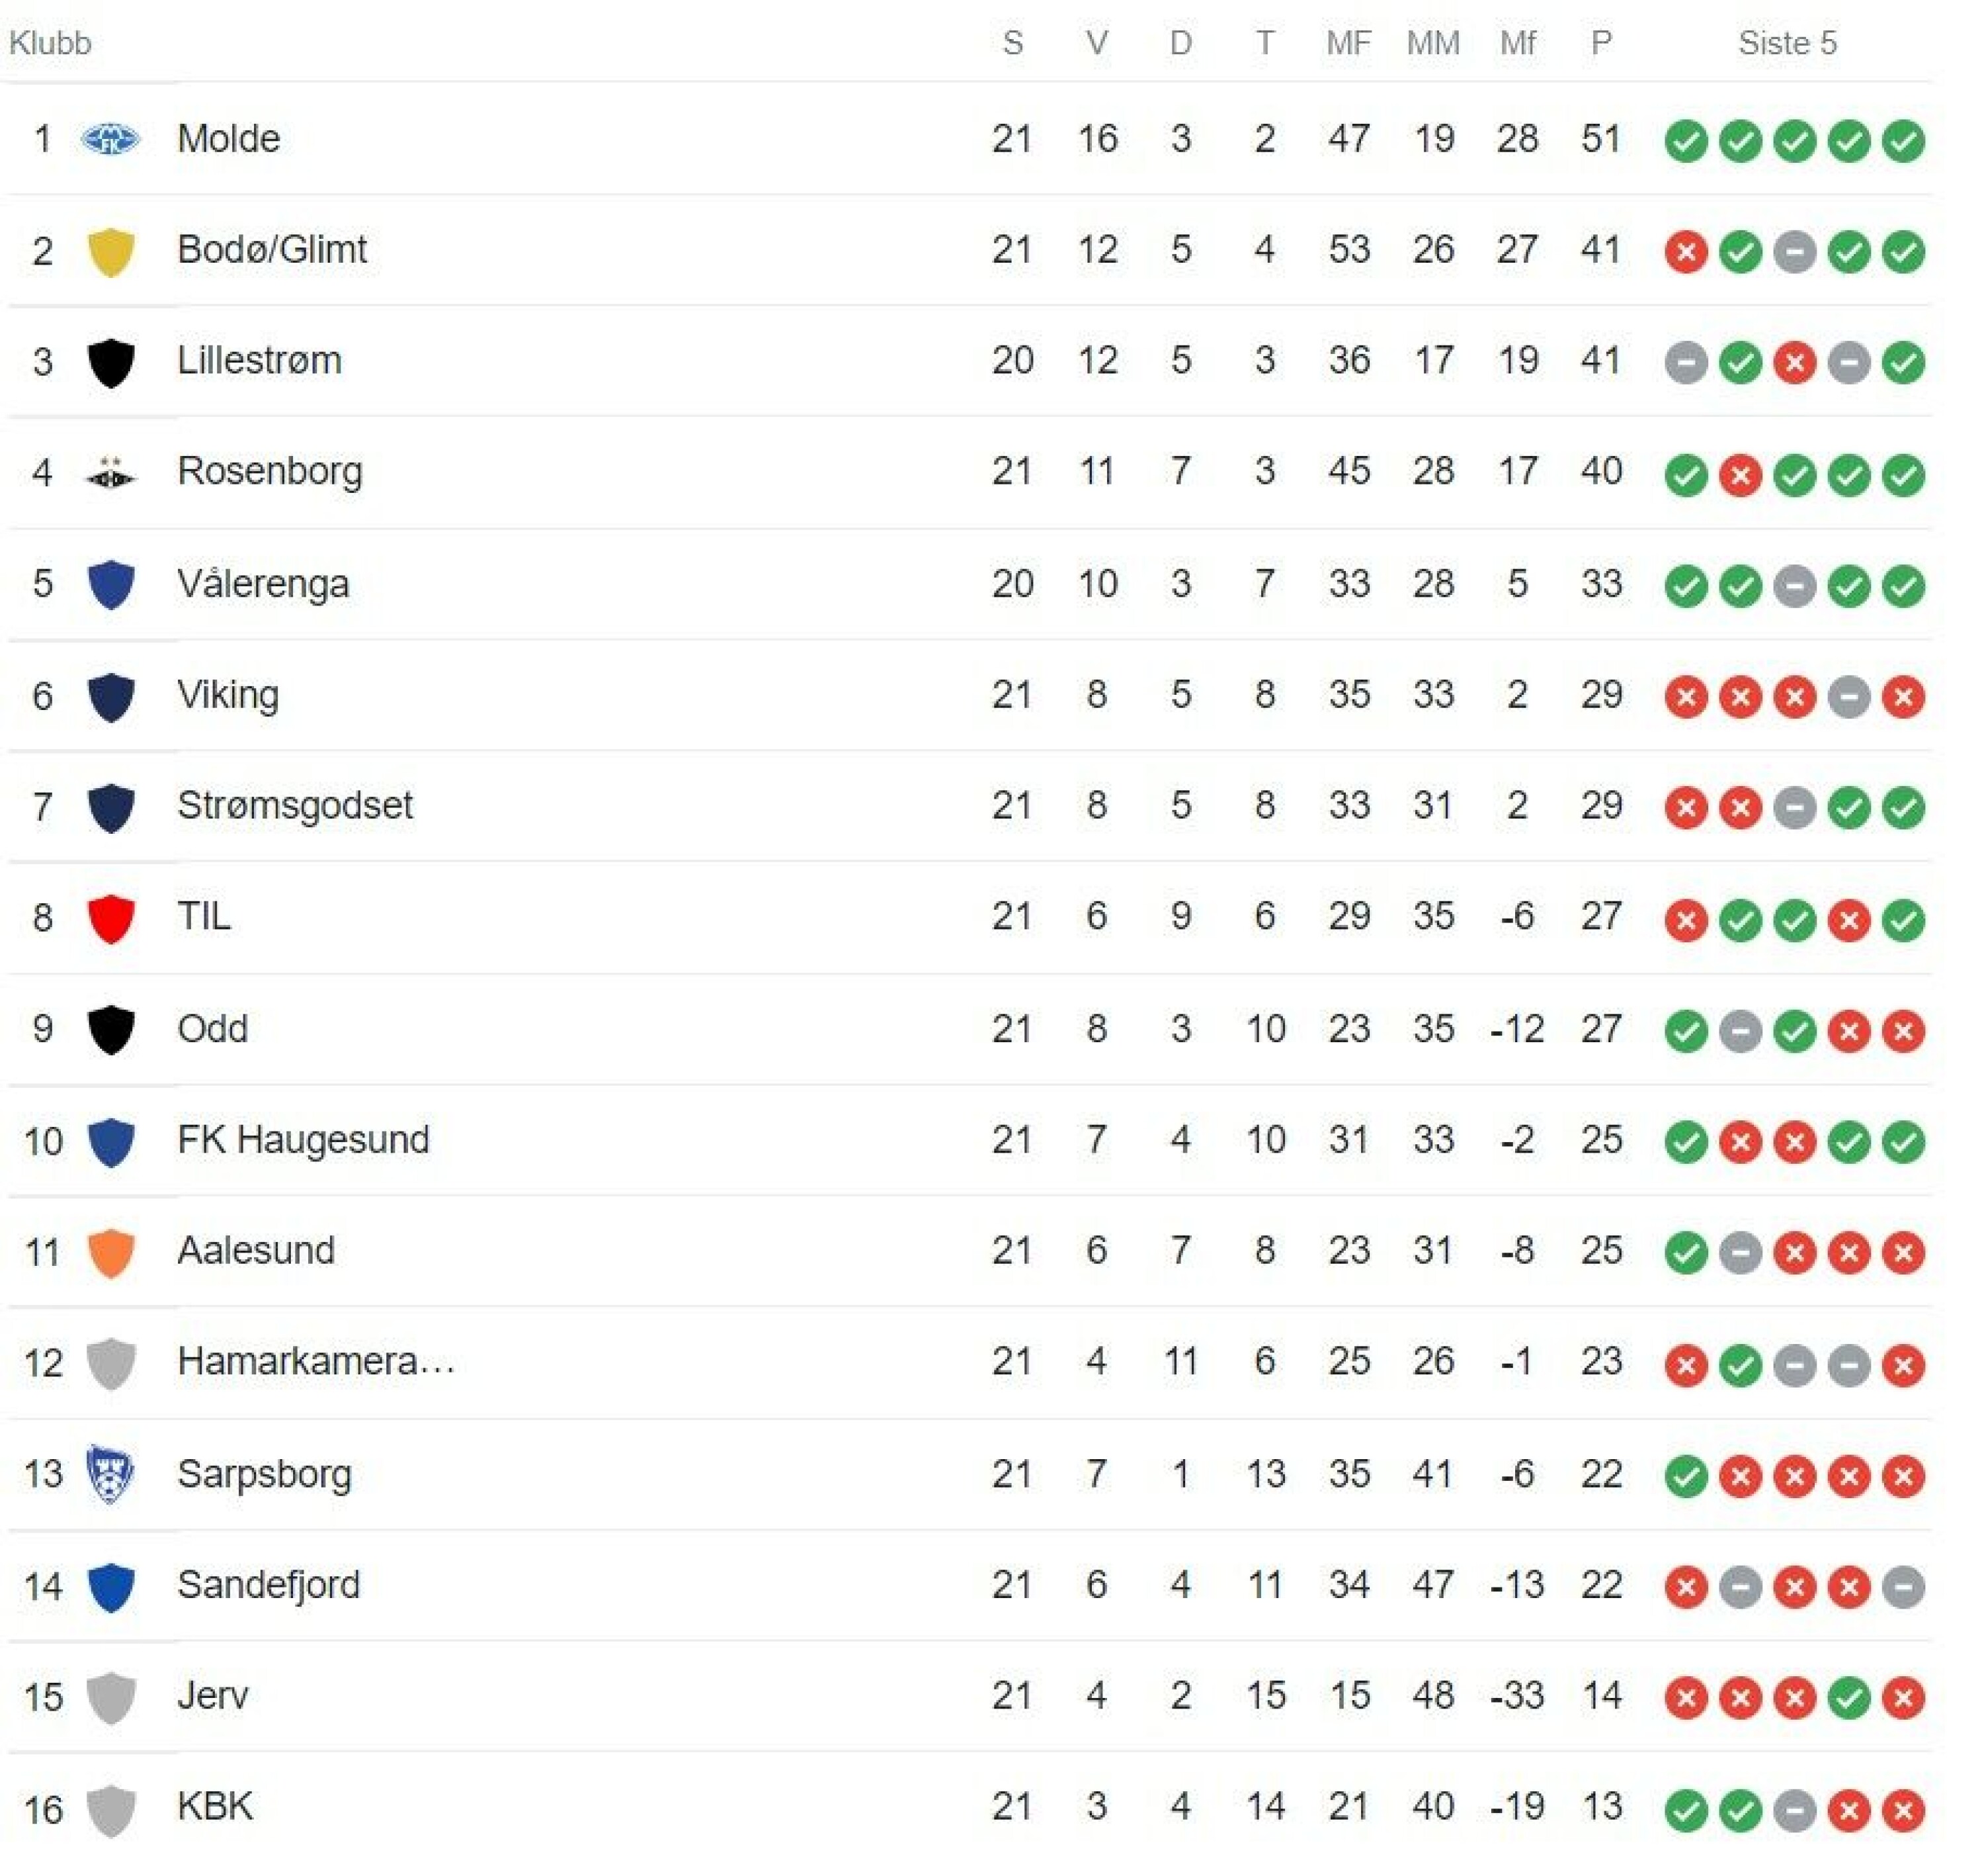
Task: Open the Strømsgodset team link
Action: (x=295, y=806)
